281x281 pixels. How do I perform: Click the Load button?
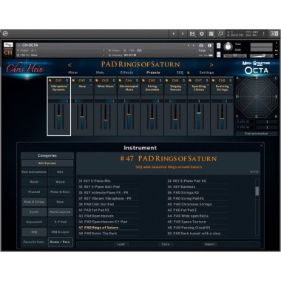(121, 244)
